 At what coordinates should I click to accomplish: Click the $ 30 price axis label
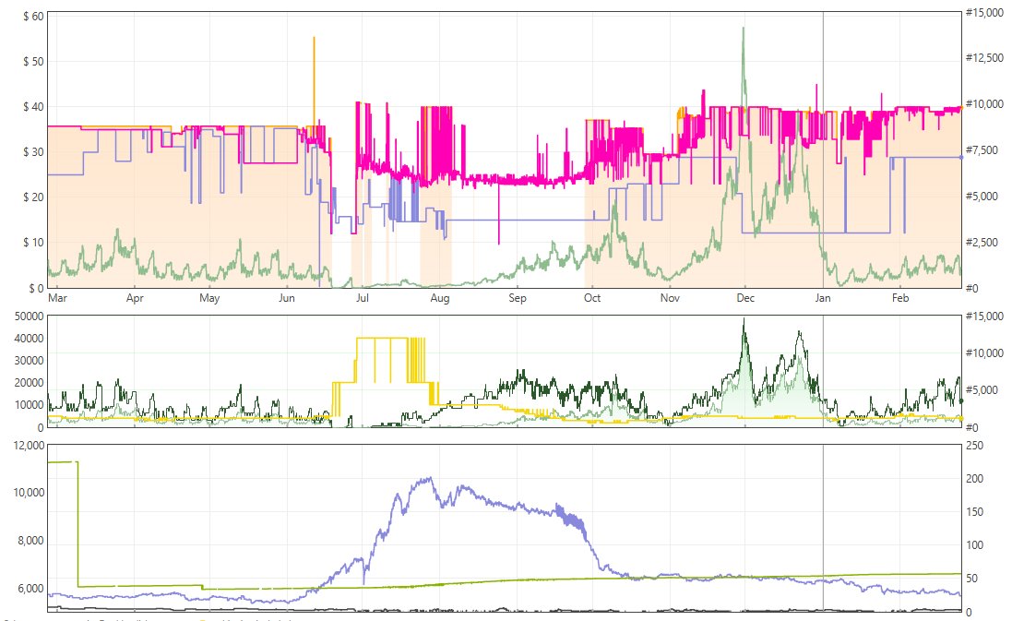[33, 151]
